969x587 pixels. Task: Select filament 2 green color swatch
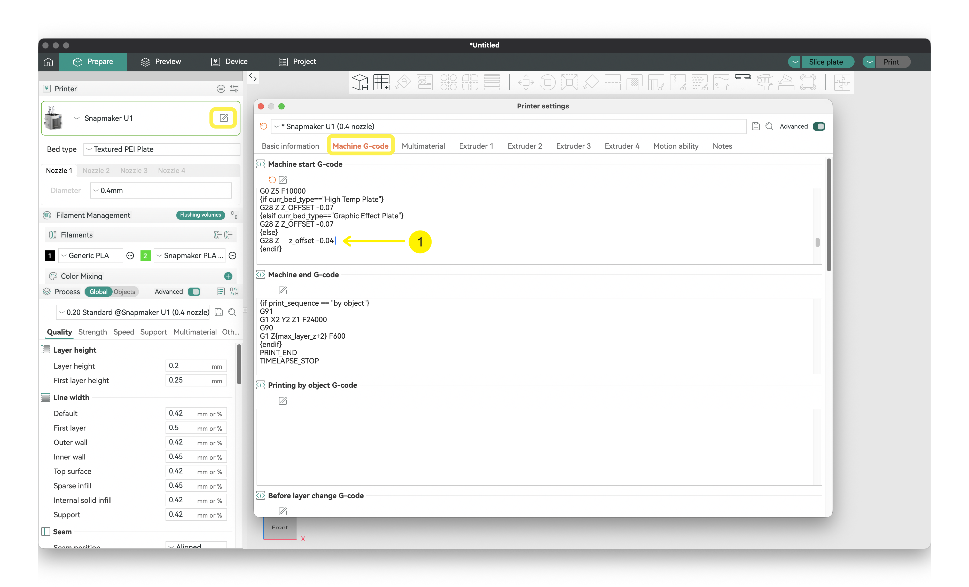[x=145, y=256]
